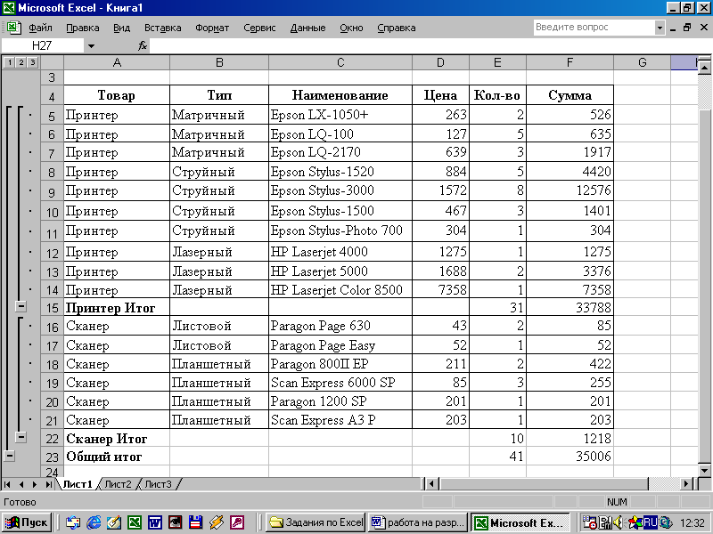
Task: Click the Товар header cell
Action: 117,95
